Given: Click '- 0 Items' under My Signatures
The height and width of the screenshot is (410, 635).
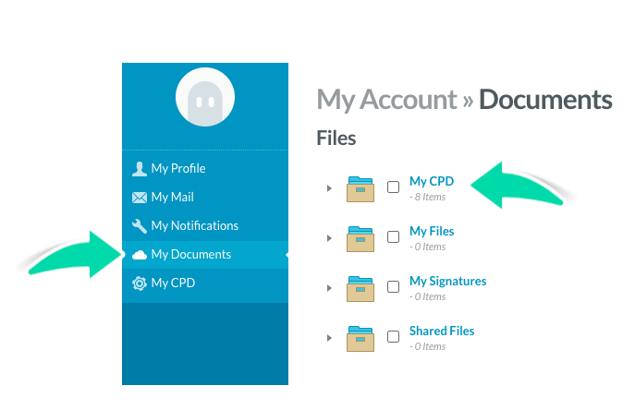Looking at the screenshot, I should pos(428,296).
